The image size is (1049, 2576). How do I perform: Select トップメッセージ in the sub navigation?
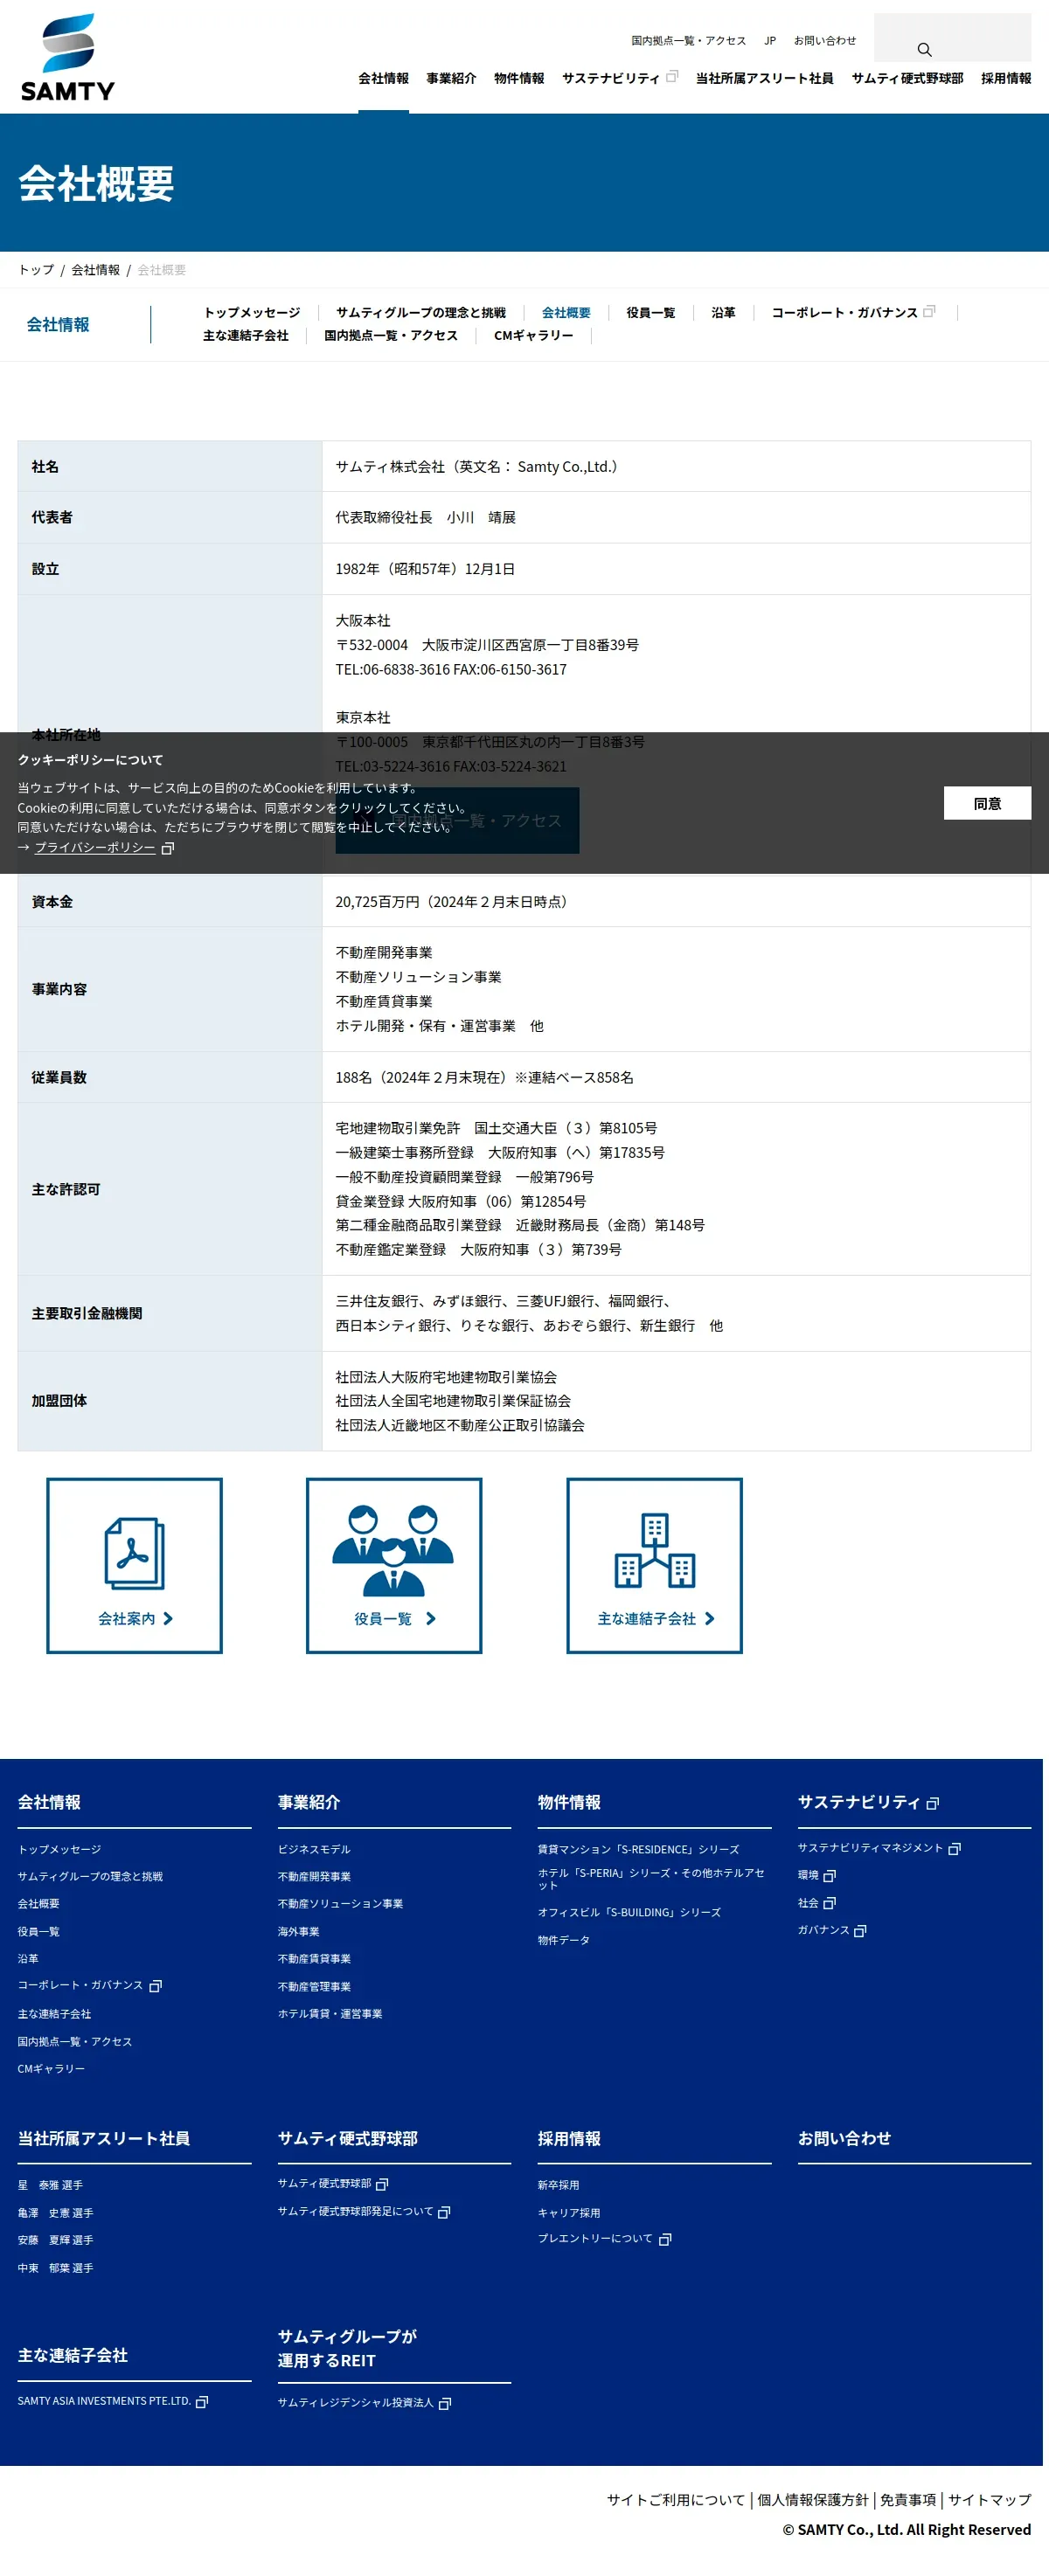pos(252,313)
